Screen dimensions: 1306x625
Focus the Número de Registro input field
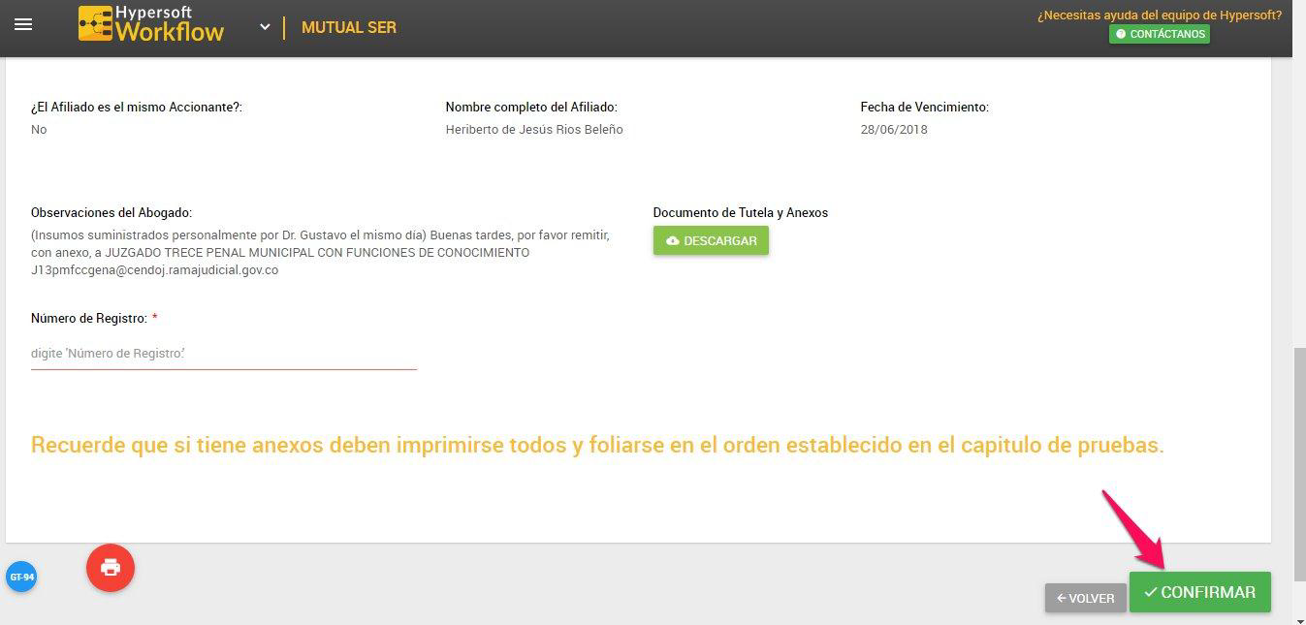[223, 354]
